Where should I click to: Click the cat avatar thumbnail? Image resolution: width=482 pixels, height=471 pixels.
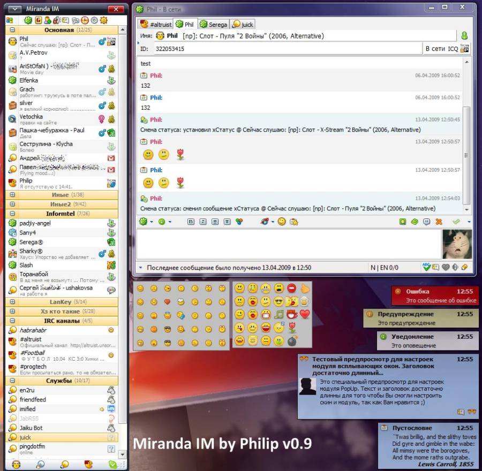457,244
